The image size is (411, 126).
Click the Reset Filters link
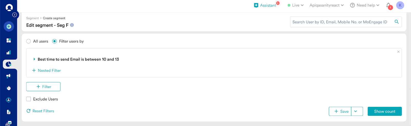pyautogui.click(x=41, y=111)
